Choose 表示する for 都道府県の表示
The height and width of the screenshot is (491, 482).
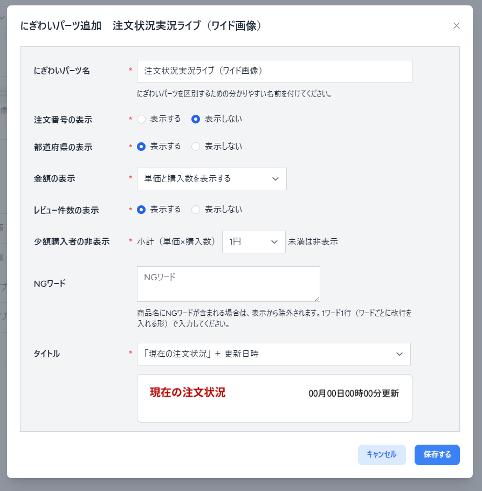click(141, 147)
